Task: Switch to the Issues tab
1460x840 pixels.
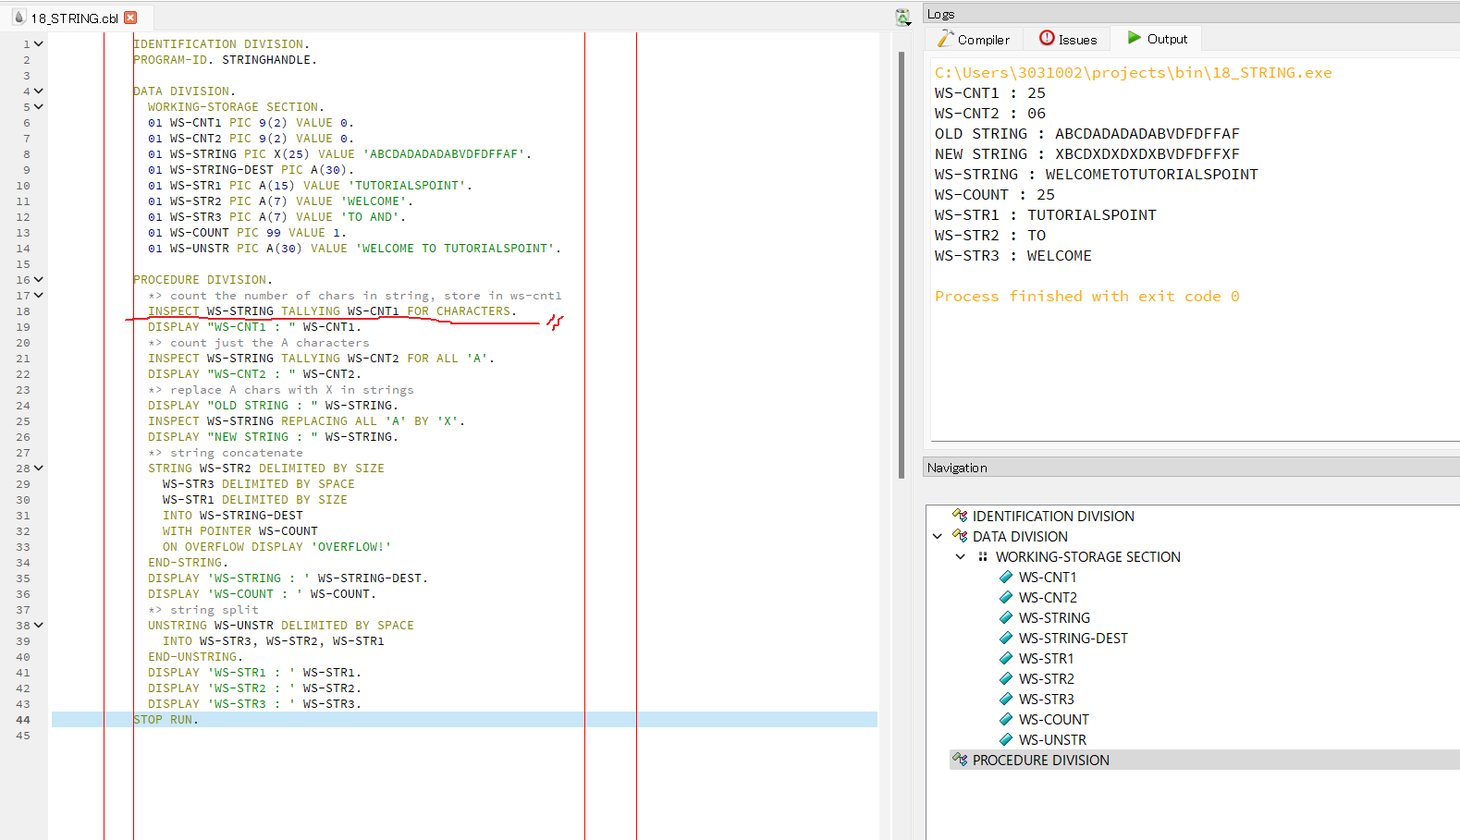Action: pos(1068,39)
